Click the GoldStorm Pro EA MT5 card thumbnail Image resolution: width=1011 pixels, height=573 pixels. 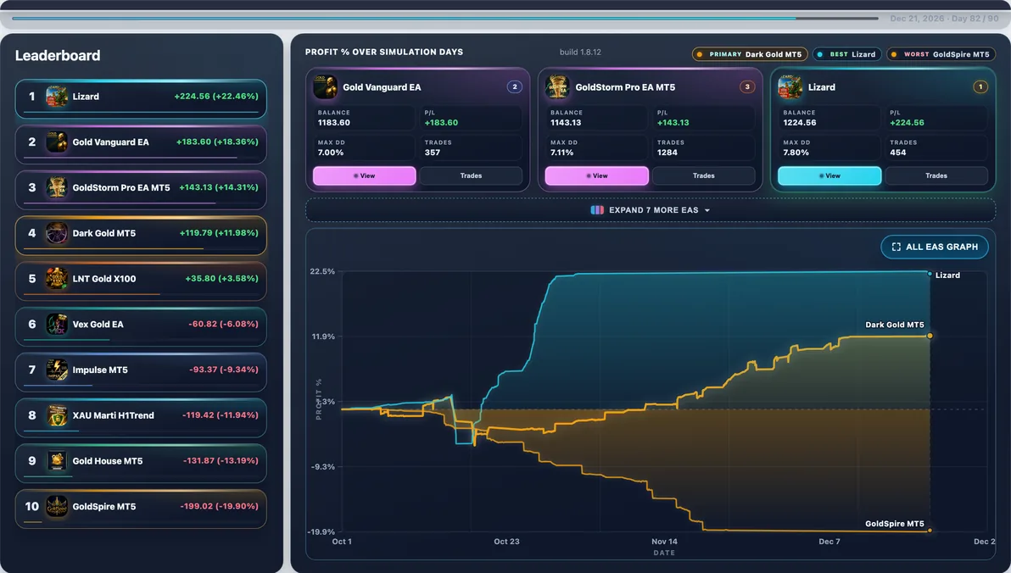pyautogui.click(x=557, y=87)
